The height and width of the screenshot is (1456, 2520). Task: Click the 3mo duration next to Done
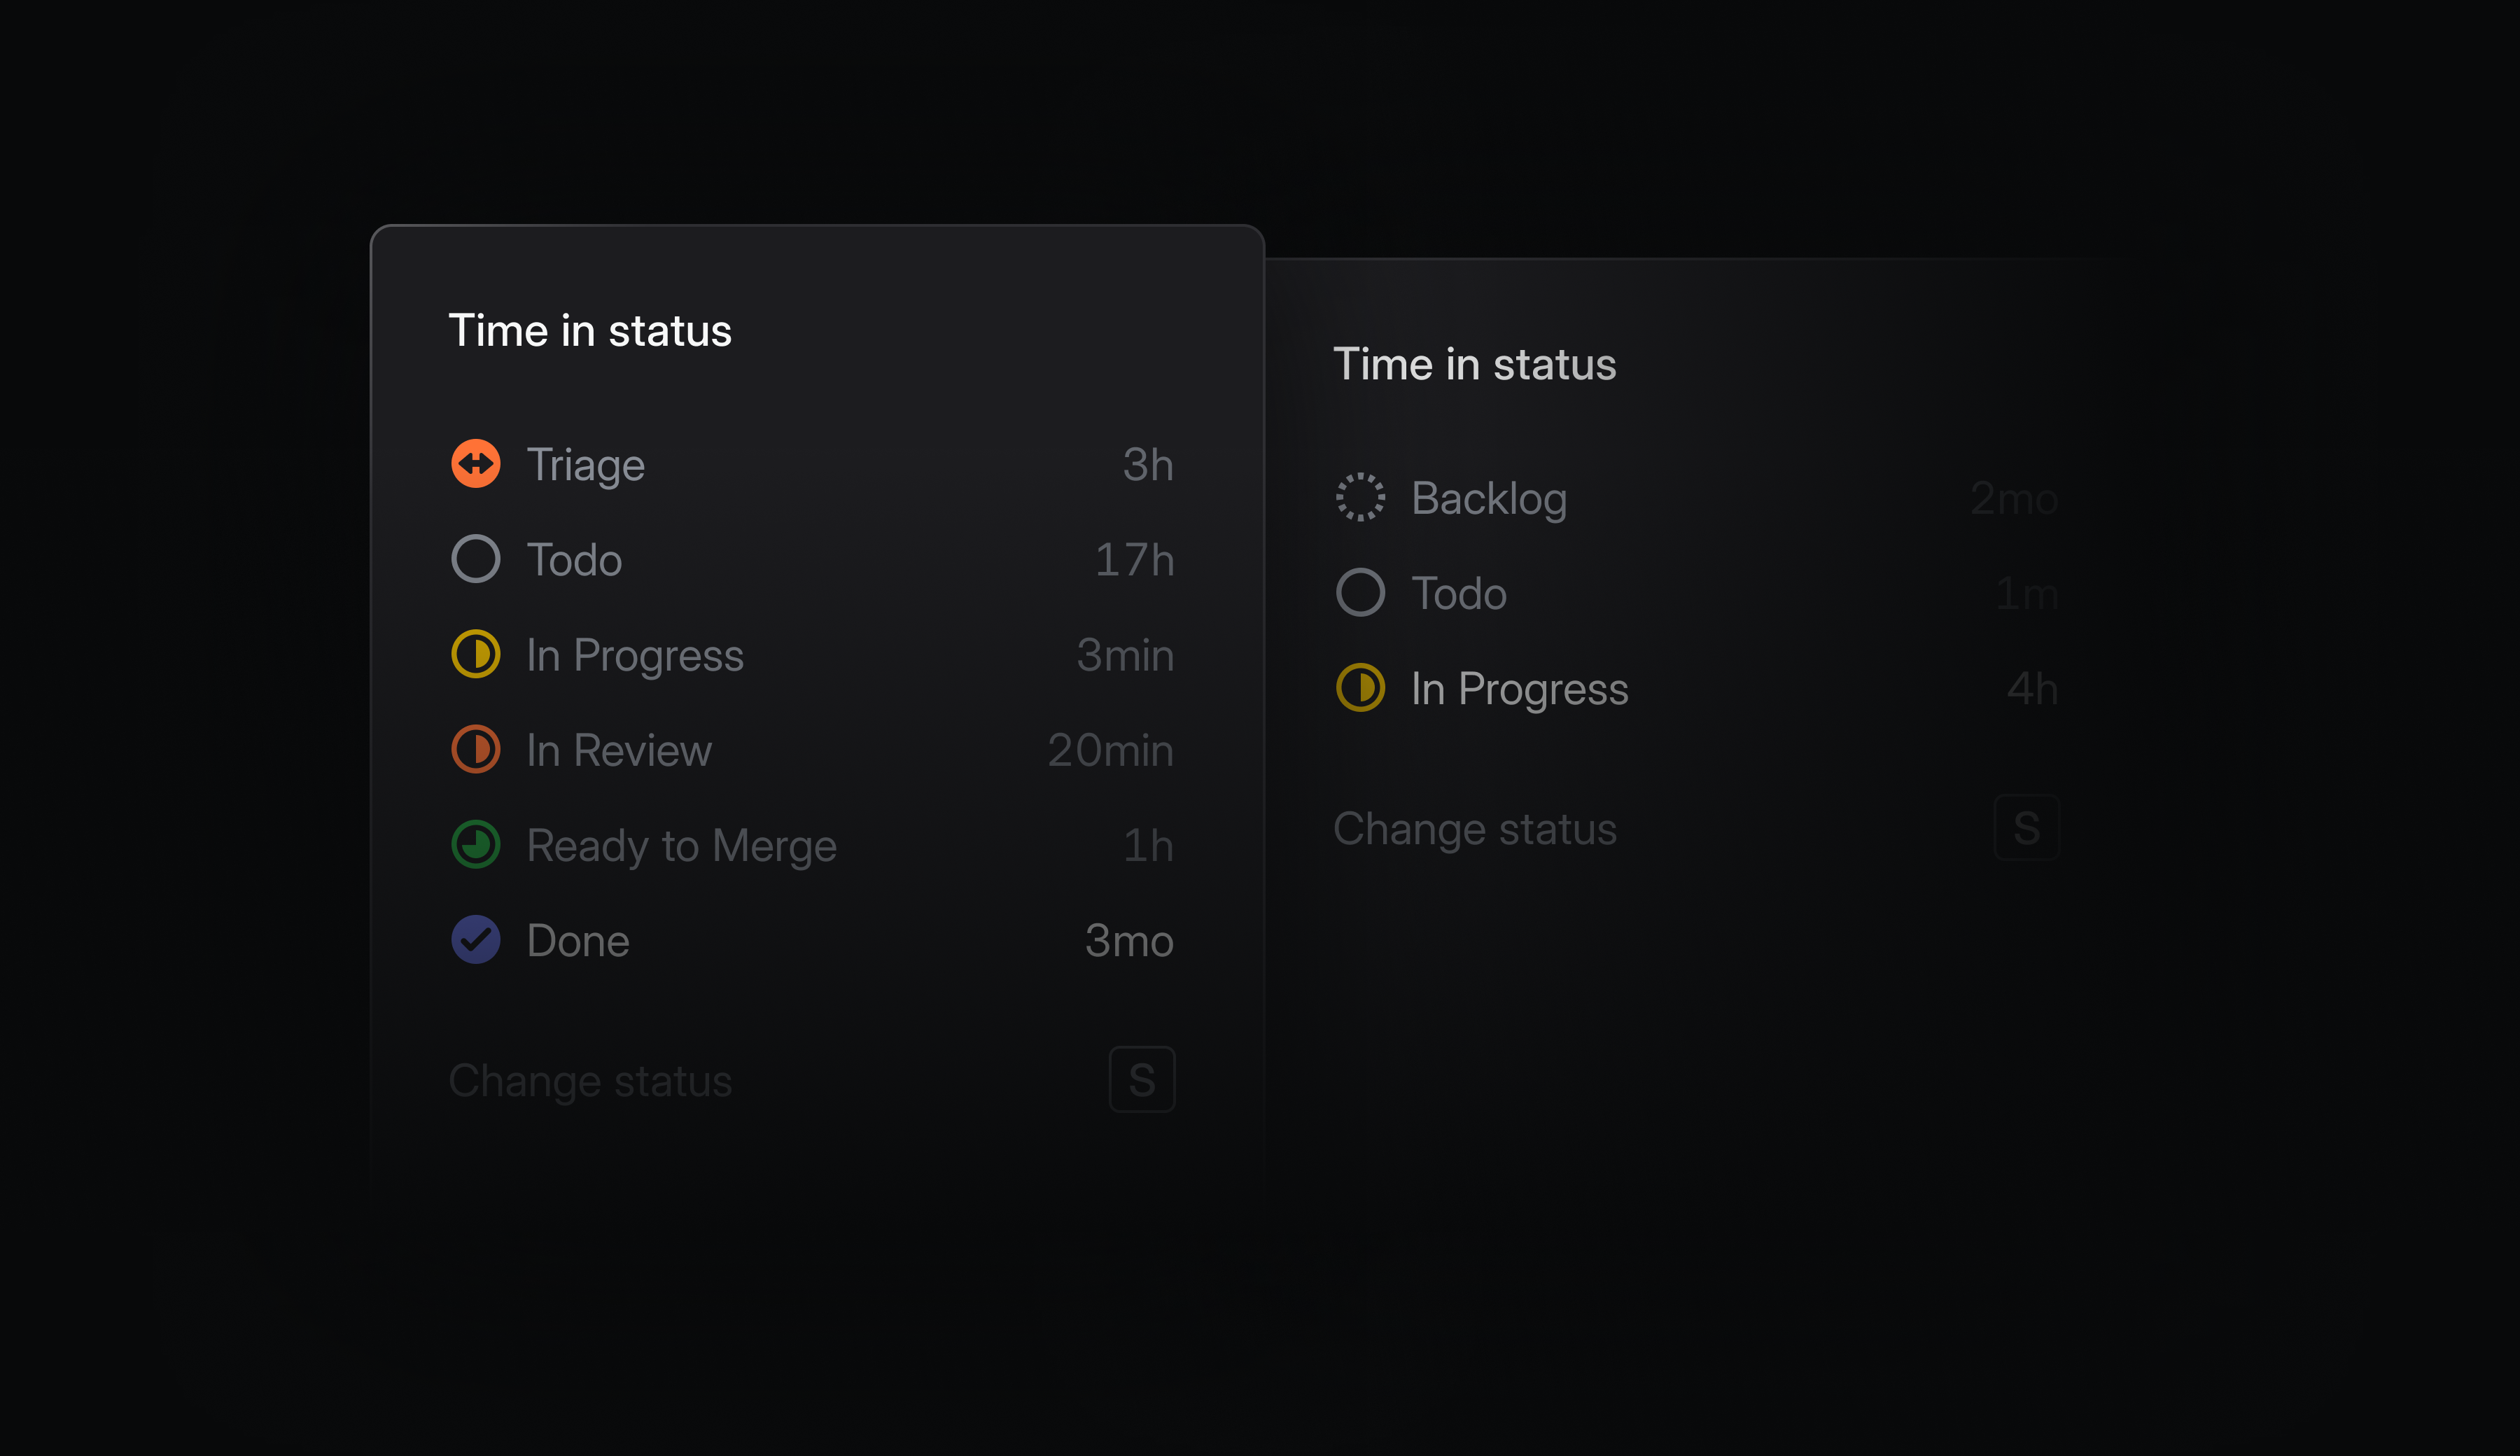[x=1129, y=940]
